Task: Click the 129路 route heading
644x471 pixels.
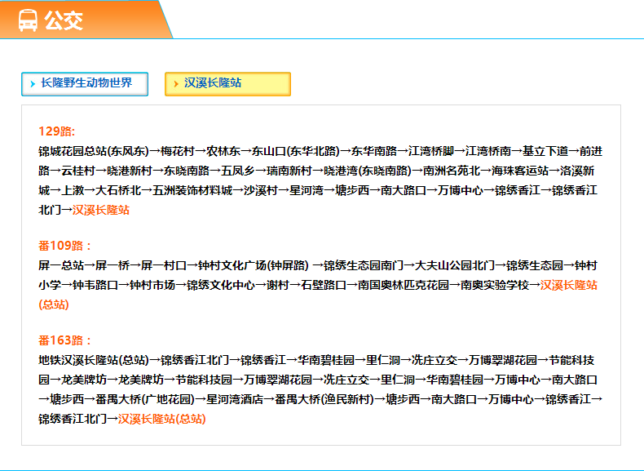Action: pos(57,131)
